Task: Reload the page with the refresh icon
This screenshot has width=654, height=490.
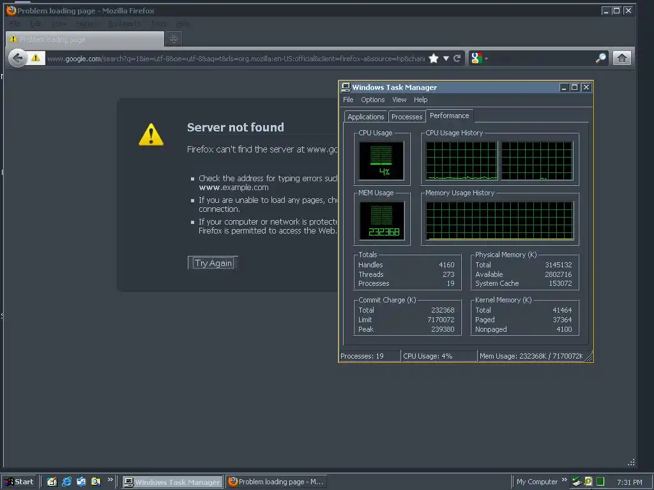Action: click(x=457, y=58)
